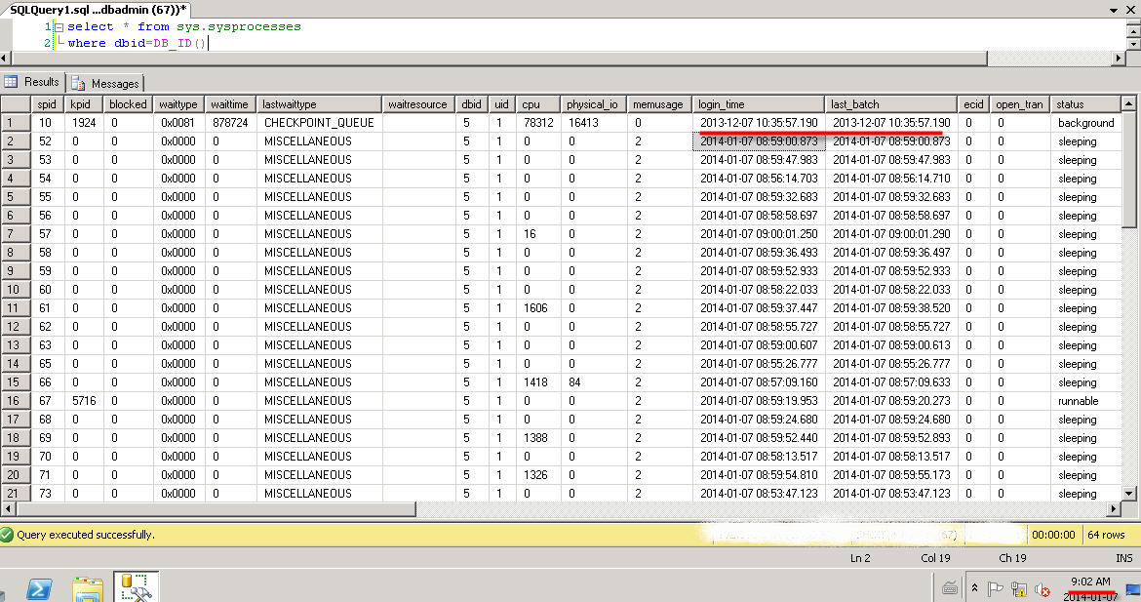Screen dimensions: 1141x602
Task: Click the Action Center flag icon
Action: click(996, 589)
